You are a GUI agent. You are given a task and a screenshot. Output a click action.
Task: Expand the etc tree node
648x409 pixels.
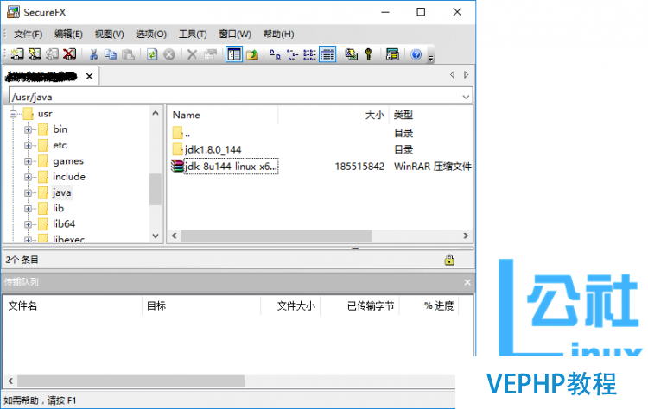click(x=28, y=145)
